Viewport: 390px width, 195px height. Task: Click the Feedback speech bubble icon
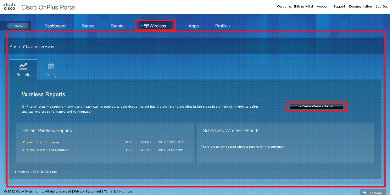point(365,193)
